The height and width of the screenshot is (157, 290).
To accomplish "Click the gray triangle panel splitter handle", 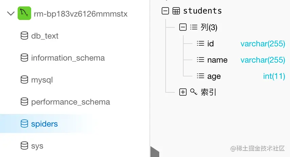I will (x=154, y=152).
